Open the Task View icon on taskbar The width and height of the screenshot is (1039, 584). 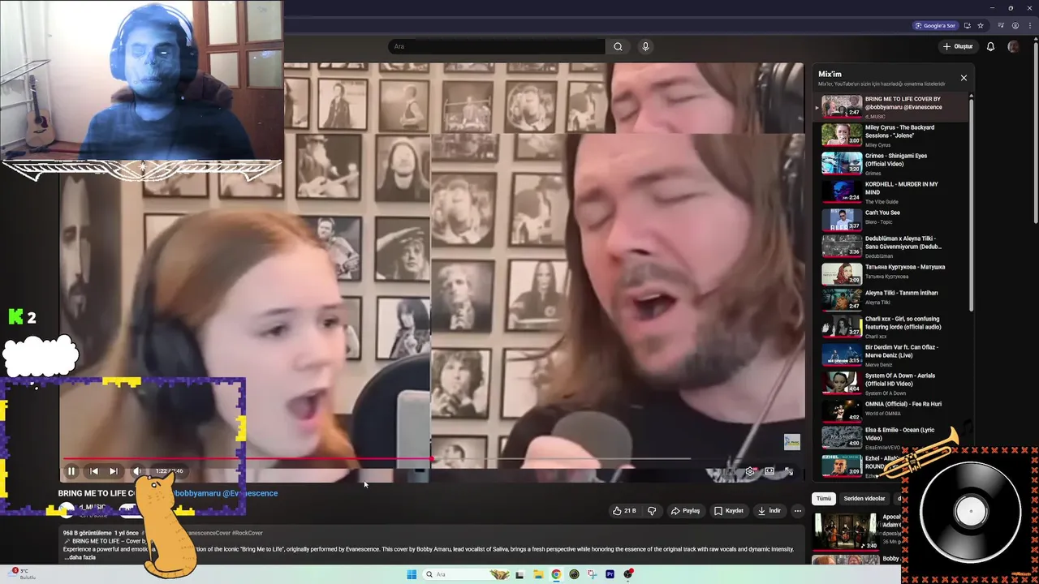click(x=519, y=574)
